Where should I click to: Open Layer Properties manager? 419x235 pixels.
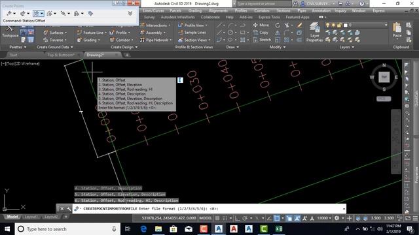[314, 32]
